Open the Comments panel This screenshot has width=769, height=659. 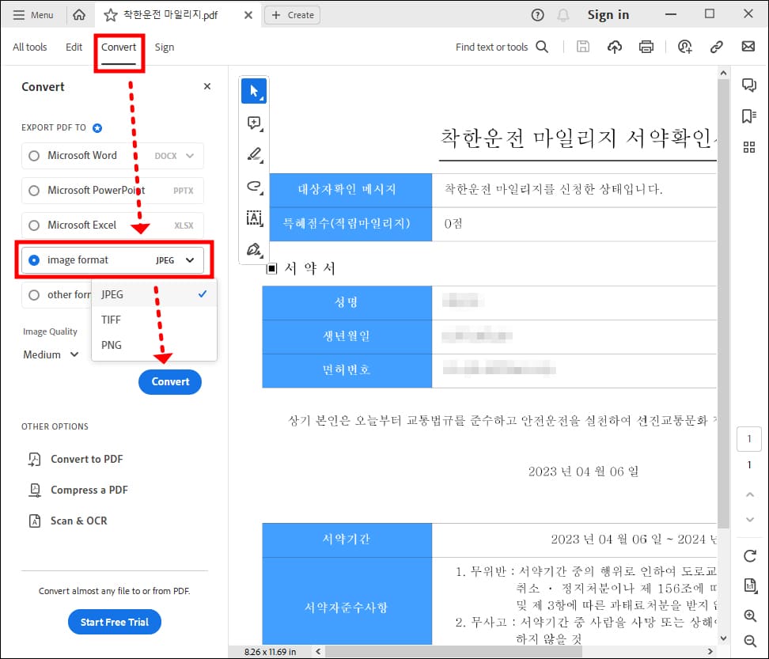[x=749, y=85]
